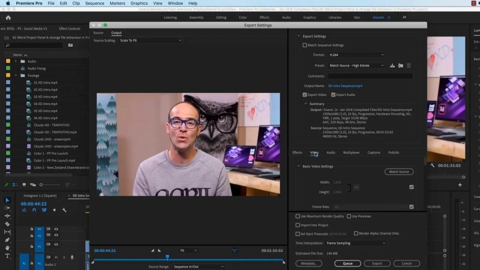Switch to the Source tab

(98, 33)
